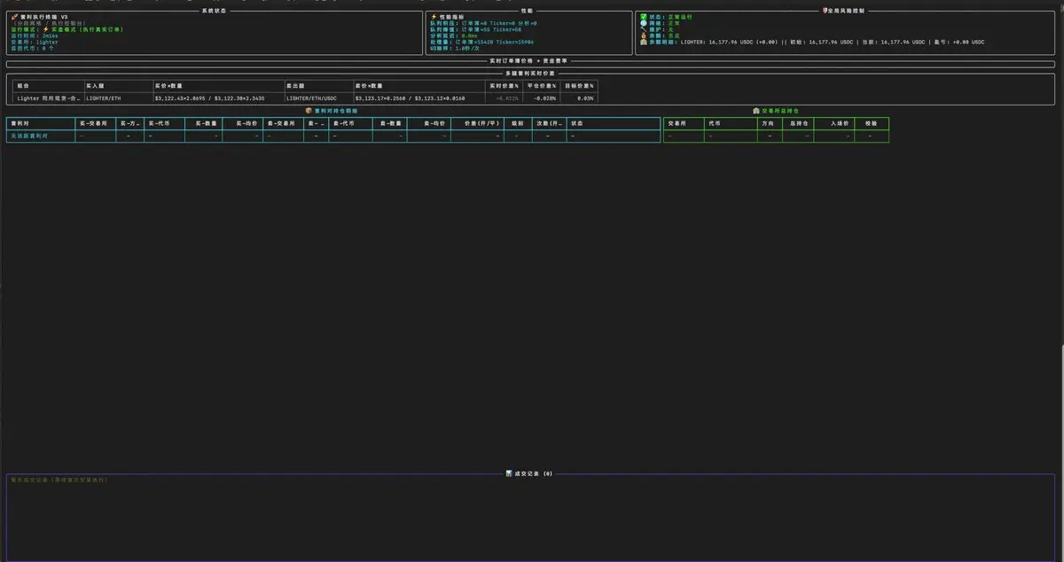Click the 套利执行终端 V3 title text
This screenshot has width=1064, height=562.
click(45, 17)
